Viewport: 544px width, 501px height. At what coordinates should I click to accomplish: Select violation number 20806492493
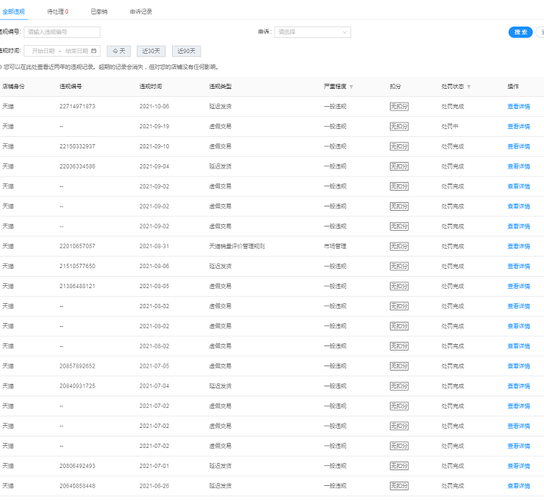point(77,466)
